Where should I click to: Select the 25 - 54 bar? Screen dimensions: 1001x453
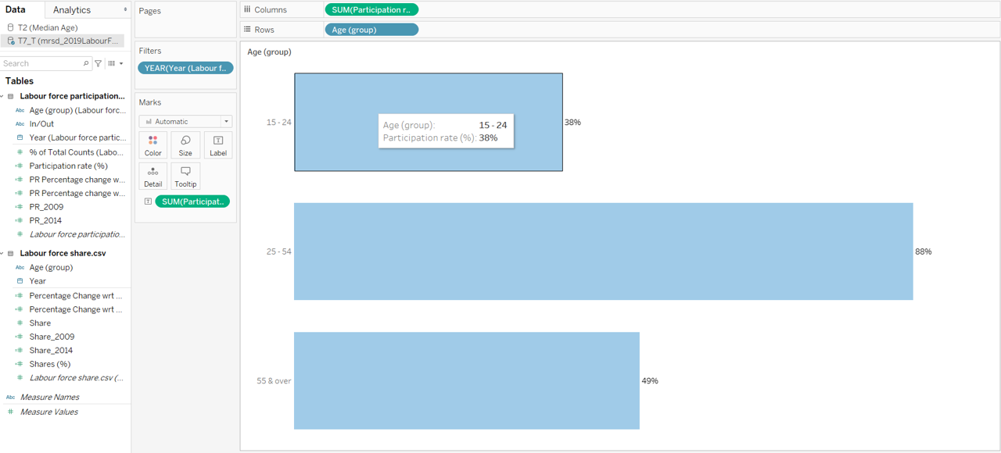click(603, 251)
